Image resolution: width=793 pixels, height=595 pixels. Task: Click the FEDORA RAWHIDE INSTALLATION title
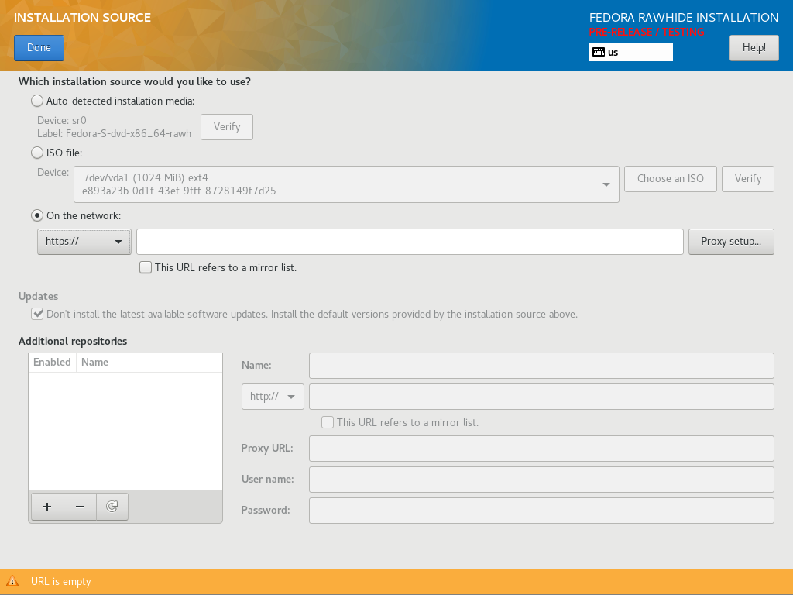coord(684,18)
